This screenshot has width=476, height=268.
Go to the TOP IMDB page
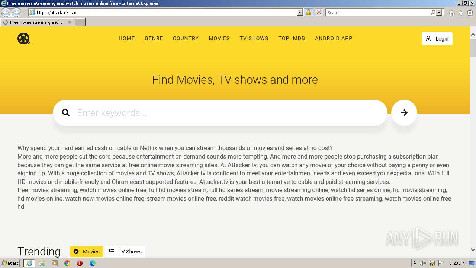click(x=292, y=38)
